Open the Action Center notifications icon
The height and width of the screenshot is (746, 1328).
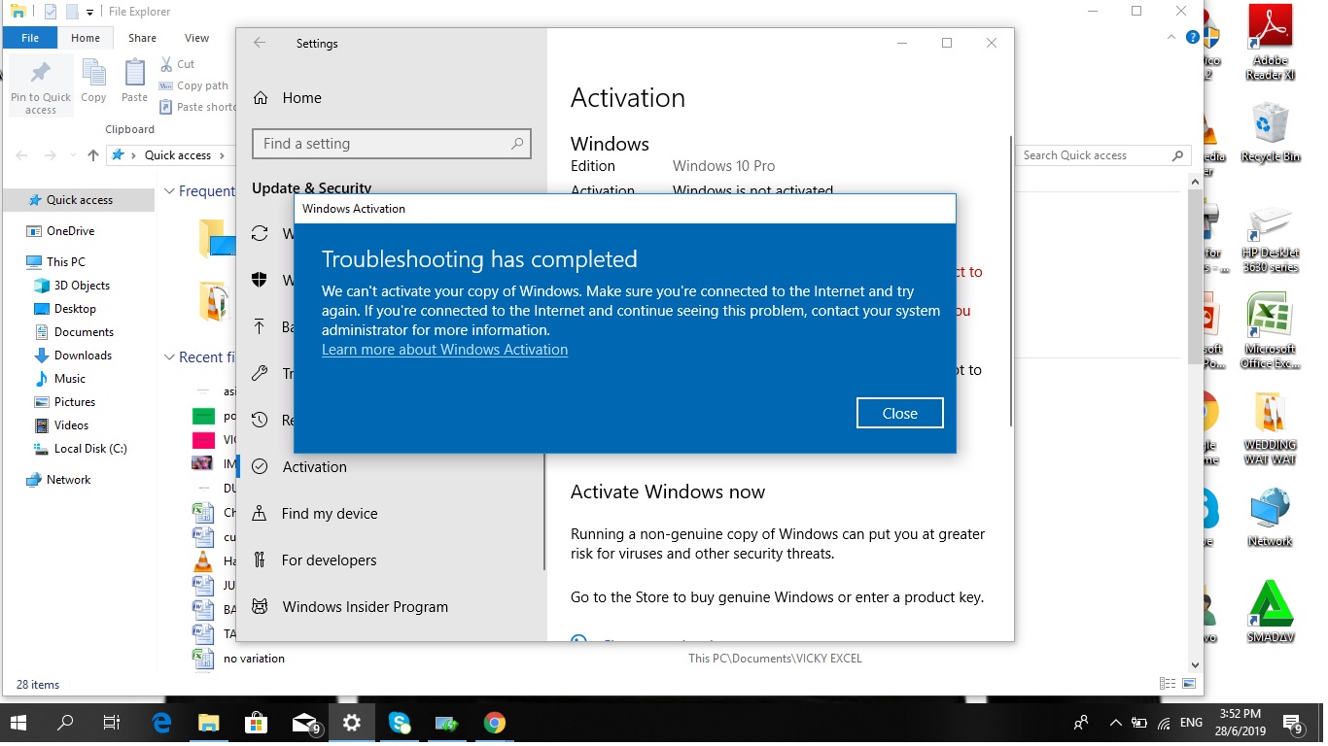[1293, 724]
